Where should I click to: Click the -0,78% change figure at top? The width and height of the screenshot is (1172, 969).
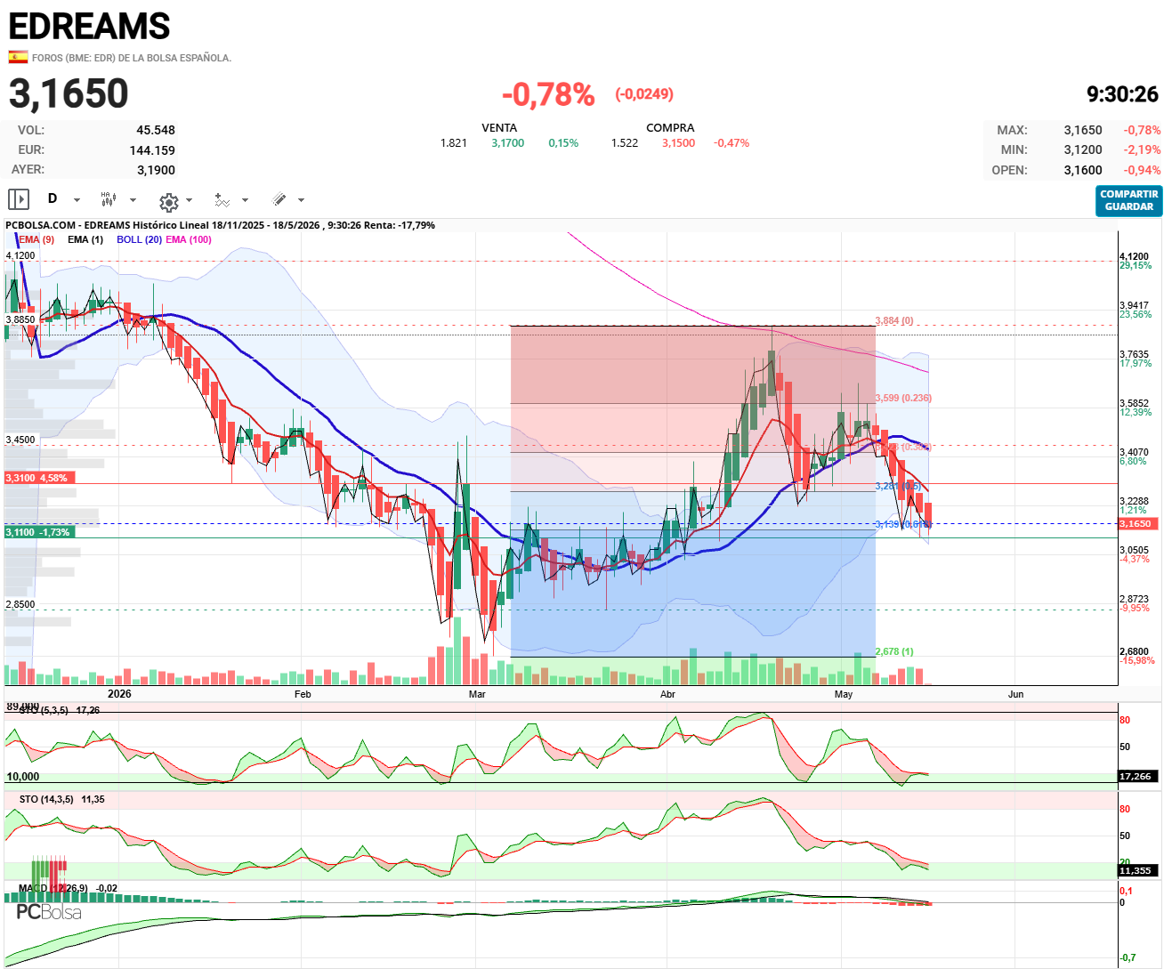[x=548, y=93]
